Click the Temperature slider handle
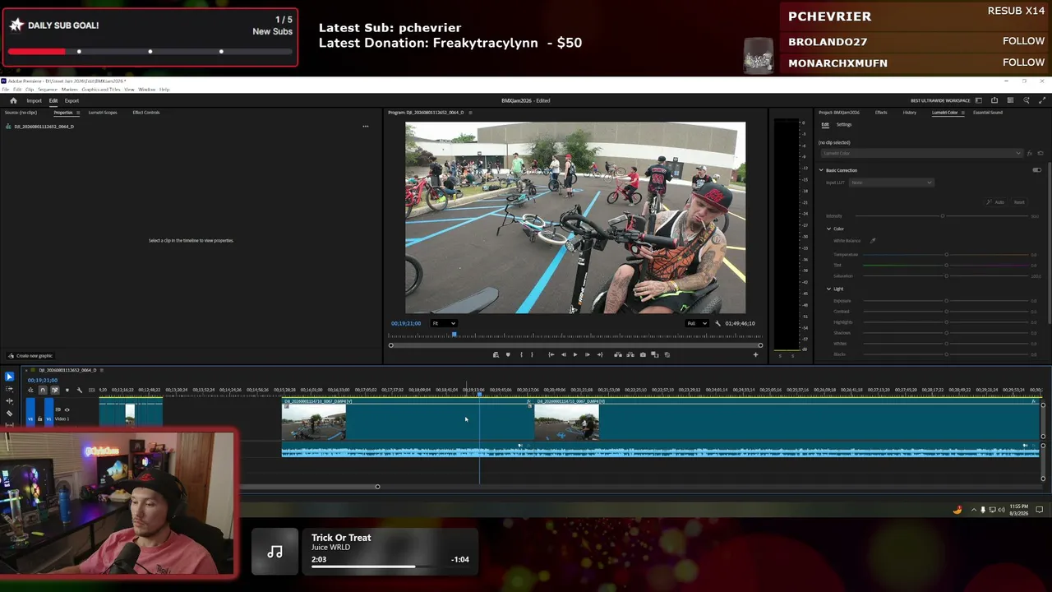Viewport: 1052px width, 592px height. [946, 255]
